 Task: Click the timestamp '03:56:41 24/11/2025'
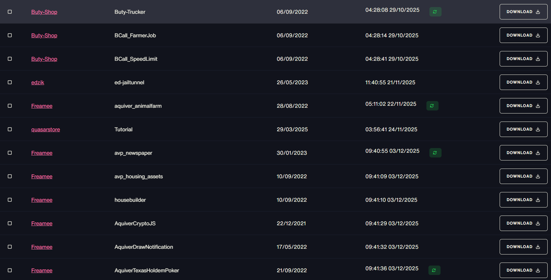(x=391, y=129)
